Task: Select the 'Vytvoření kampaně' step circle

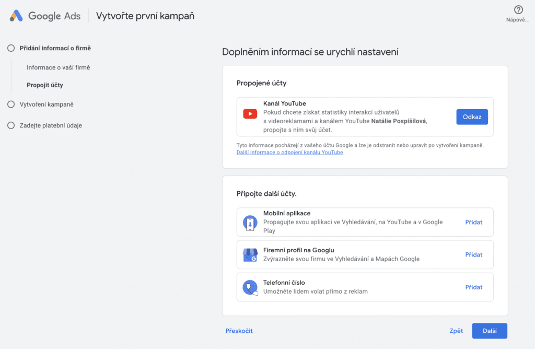Action: coord(11,104)
